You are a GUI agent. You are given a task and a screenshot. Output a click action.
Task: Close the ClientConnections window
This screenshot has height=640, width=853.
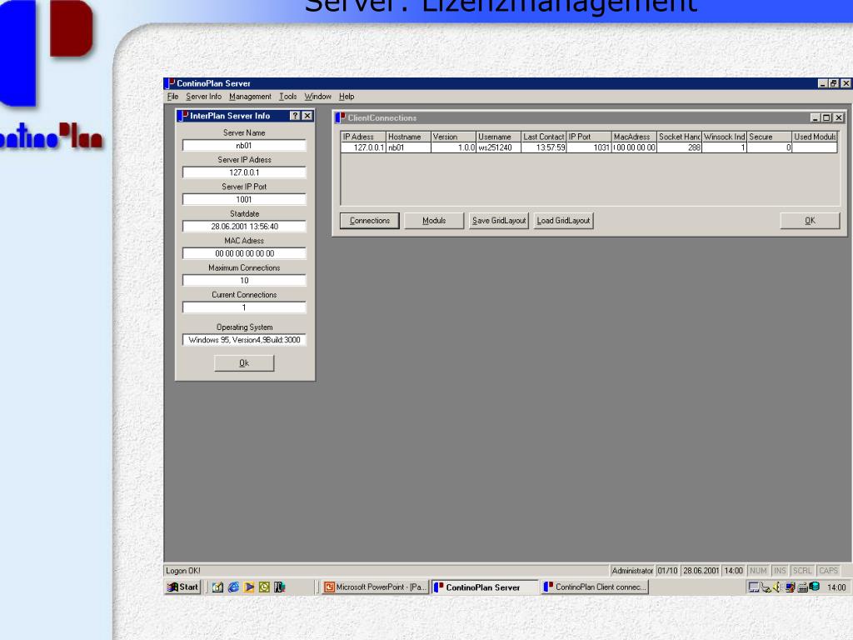click(x=839, y=117)
